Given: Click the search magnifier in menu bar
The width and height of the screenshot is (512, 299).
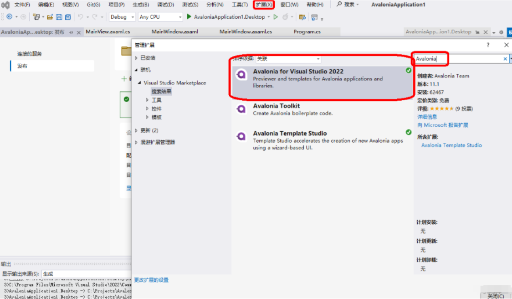Looking at the screenshot, I should [x=339, y=4].
